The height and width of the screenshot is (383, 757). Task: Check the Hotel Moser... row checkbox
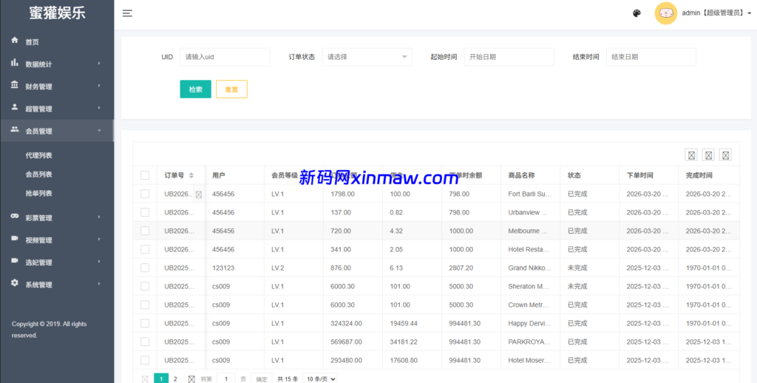pyautogui.click(x=145, y=360)
